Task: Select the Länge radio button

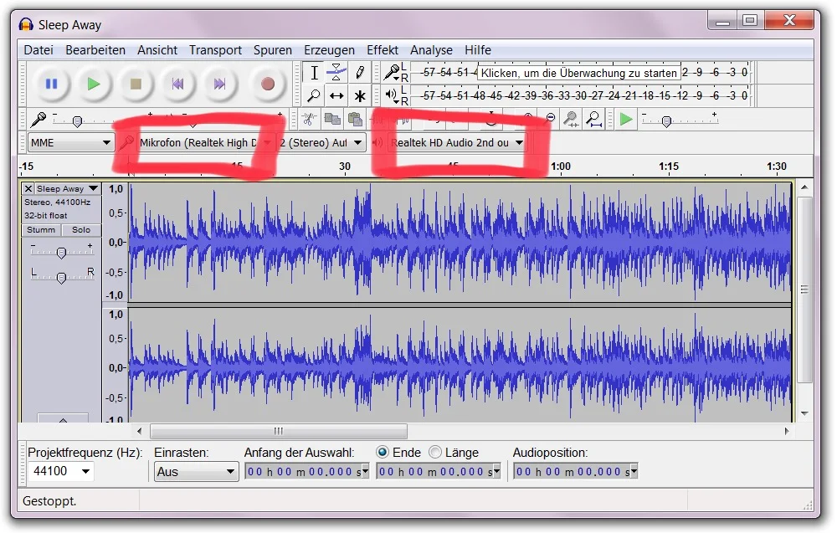Action: pos(435,452)
